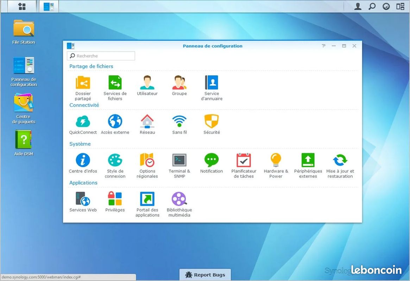Open Mise à jour et restauration

pyautogui.click(x=340, y=161)
